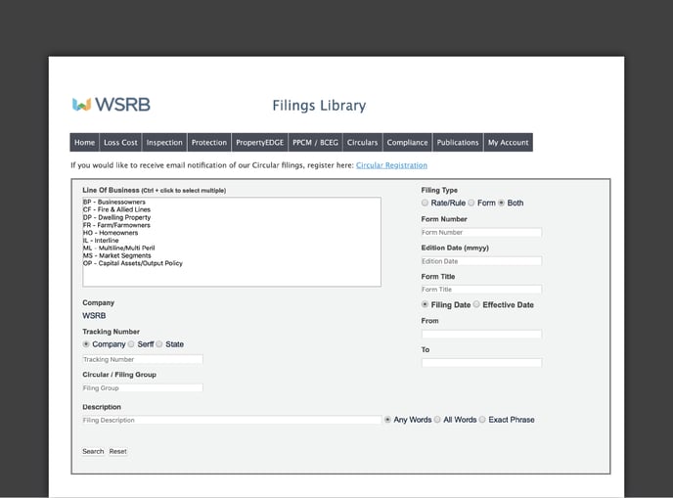
Task: Select HO - Homeowners option
Action: [x=232, y=233]
